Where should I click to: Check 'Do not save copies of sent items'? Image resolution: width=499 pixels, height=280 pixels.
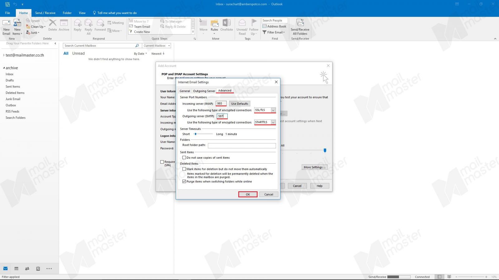click(184, 158)
